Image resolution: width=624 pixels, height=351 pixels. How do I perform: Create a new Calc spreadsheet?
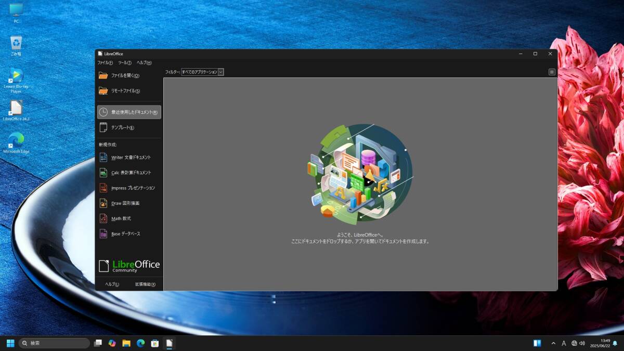pyautogui.click(x=129, y=173)
